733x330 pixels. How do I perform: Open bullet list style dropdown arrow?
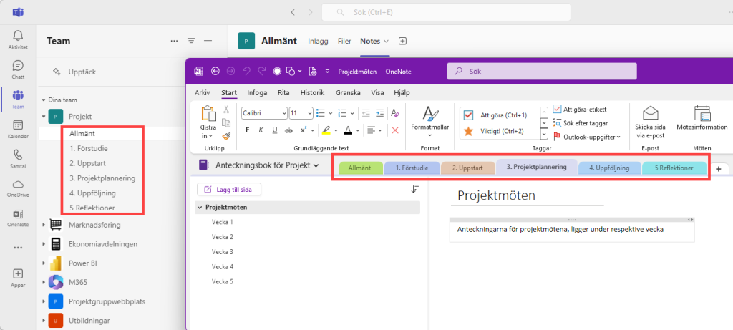331,113
